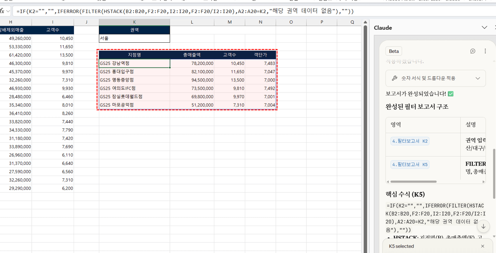The width and height of the screenshot is (496, 253).
Task: Open the three-dot more options menu
Action: [485, 51]
